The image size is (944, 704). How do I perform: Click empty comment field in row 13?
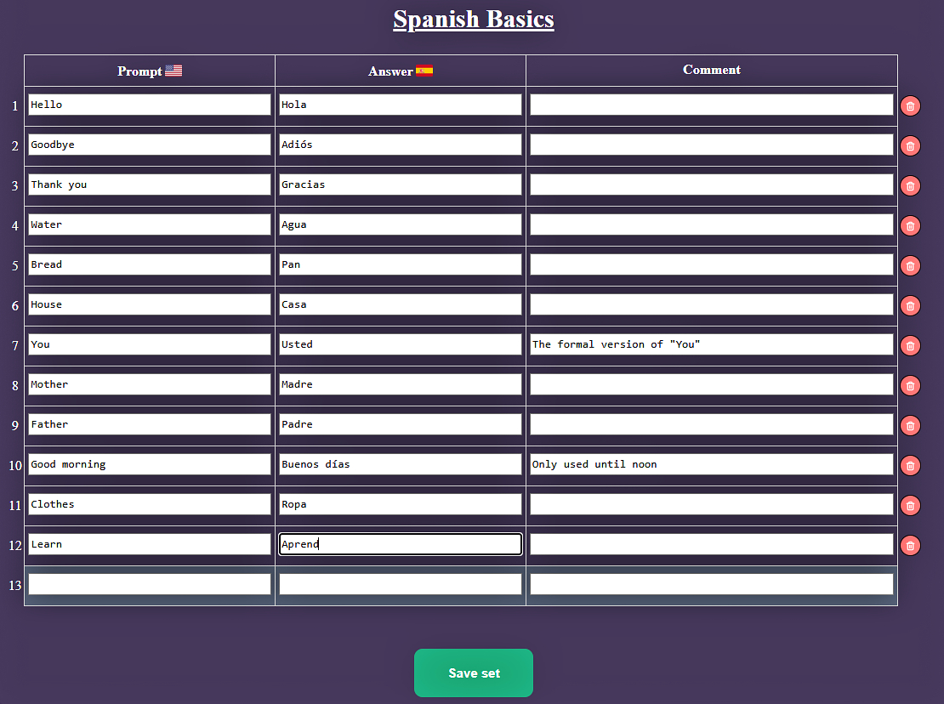[712, 584]
